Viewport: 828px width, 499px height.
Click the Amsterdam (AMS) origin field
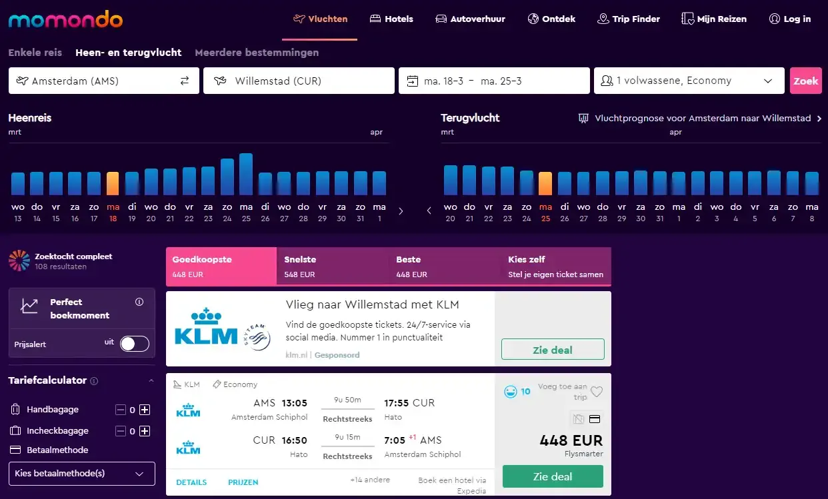pos(104,81)
